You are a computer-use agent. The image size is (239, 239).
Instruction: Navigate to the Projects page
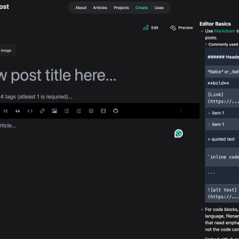click(x=121, y=8)
